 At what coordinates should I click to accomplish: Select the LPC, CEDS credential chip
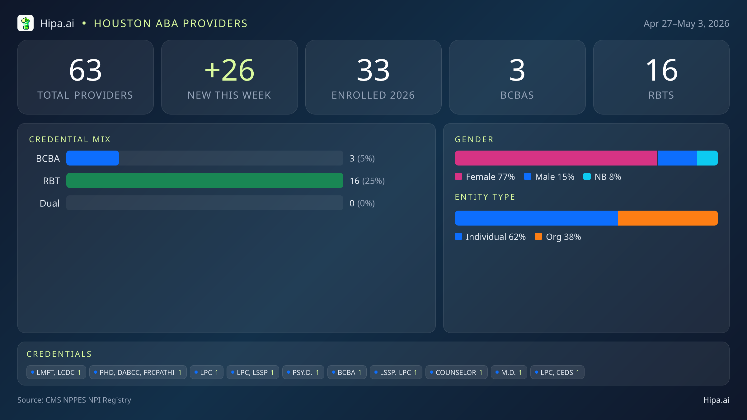pyautogui.click(x=557, y=372)
